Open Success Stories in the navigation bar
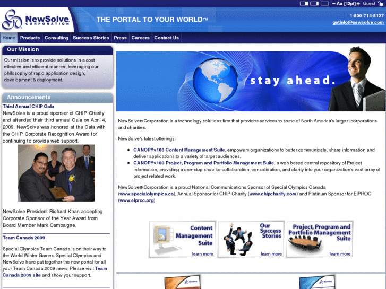This screenshot has height=289, width=386. (x=91, y=38)
